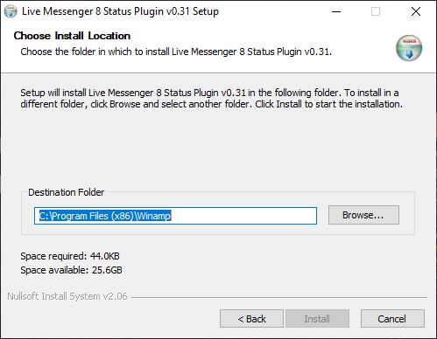Click the 'Choose the folder in which' subtitle
Viewport: 437px width, 339px height.
click(x=176, y=52)
